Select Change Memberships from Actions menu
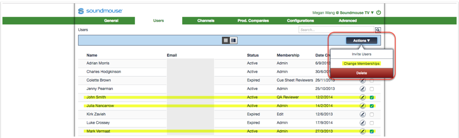The image size is (459, 138). pos(361,63)
